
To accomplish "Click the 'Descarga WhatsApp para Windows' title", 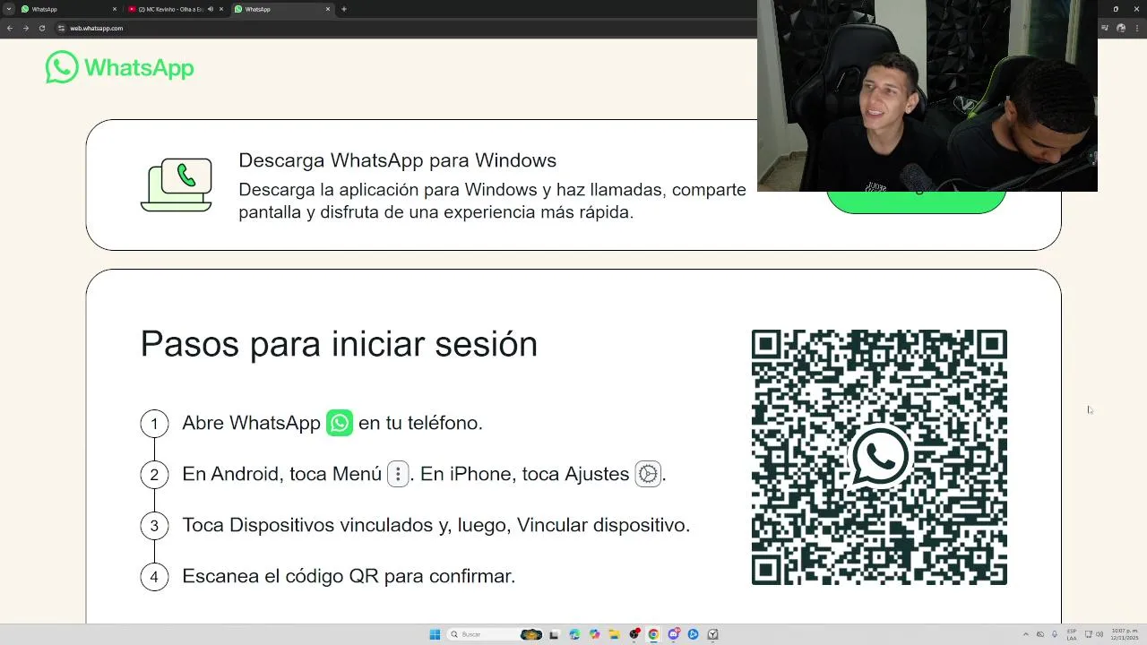I will pyautogui.click(x=397, y=160).
